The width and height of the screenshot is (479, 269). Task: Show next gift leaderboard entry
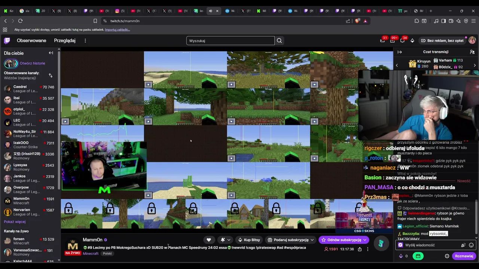click(x=475, y=65)
